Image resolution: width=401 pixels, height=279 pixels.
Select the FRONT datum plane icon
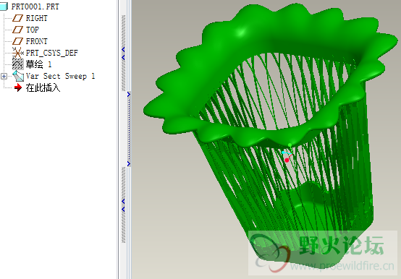(x=17, y=41)
